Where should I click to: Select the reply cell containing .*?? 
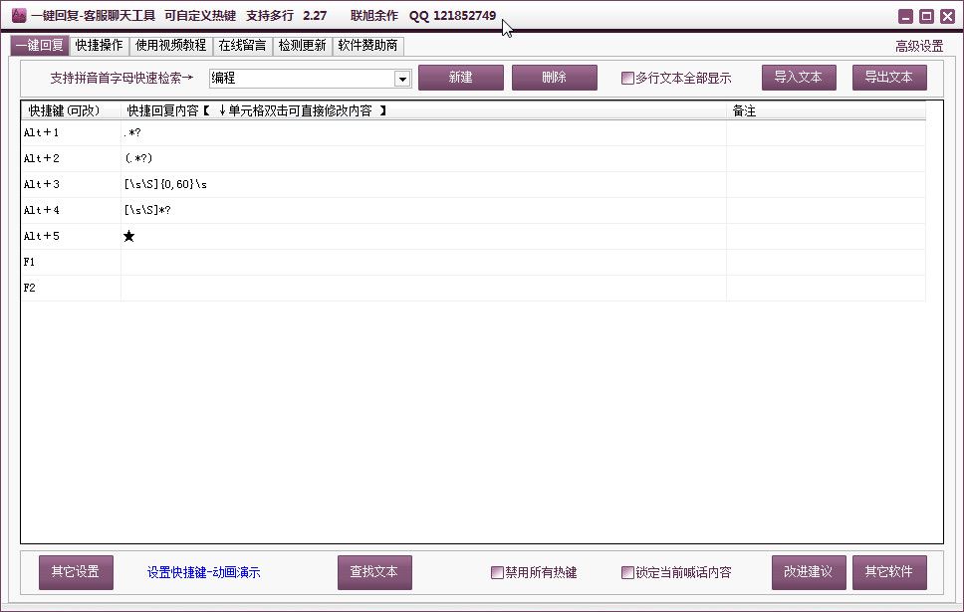423,132
